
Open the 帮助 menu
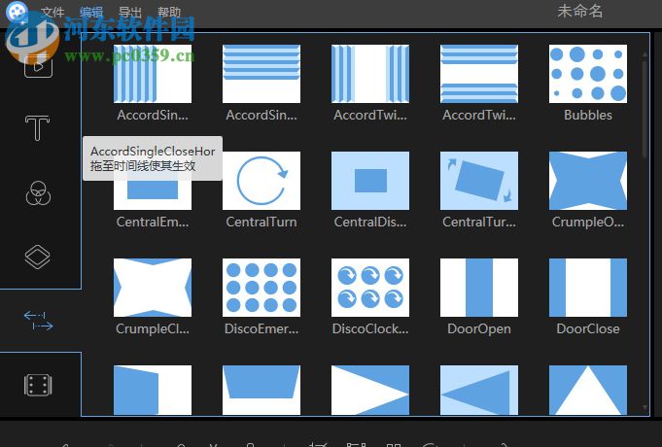click(169, 12)
